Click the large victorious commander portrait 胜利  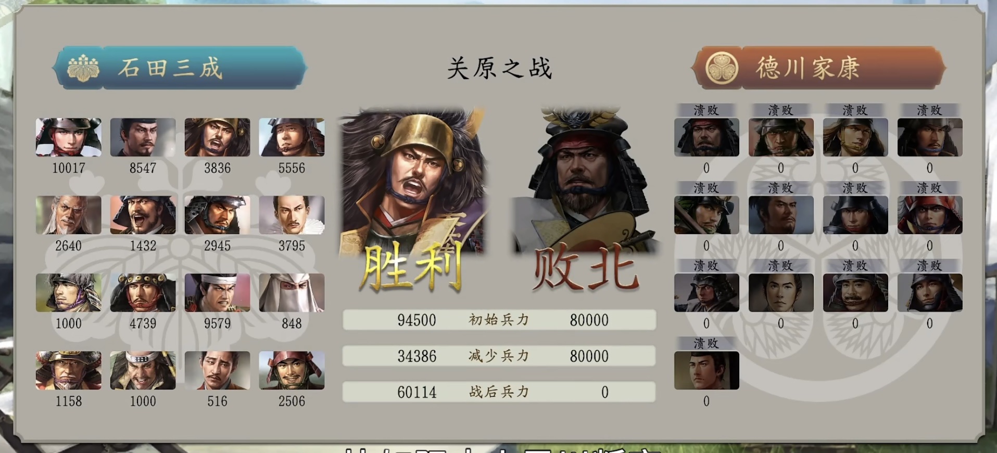414,182
